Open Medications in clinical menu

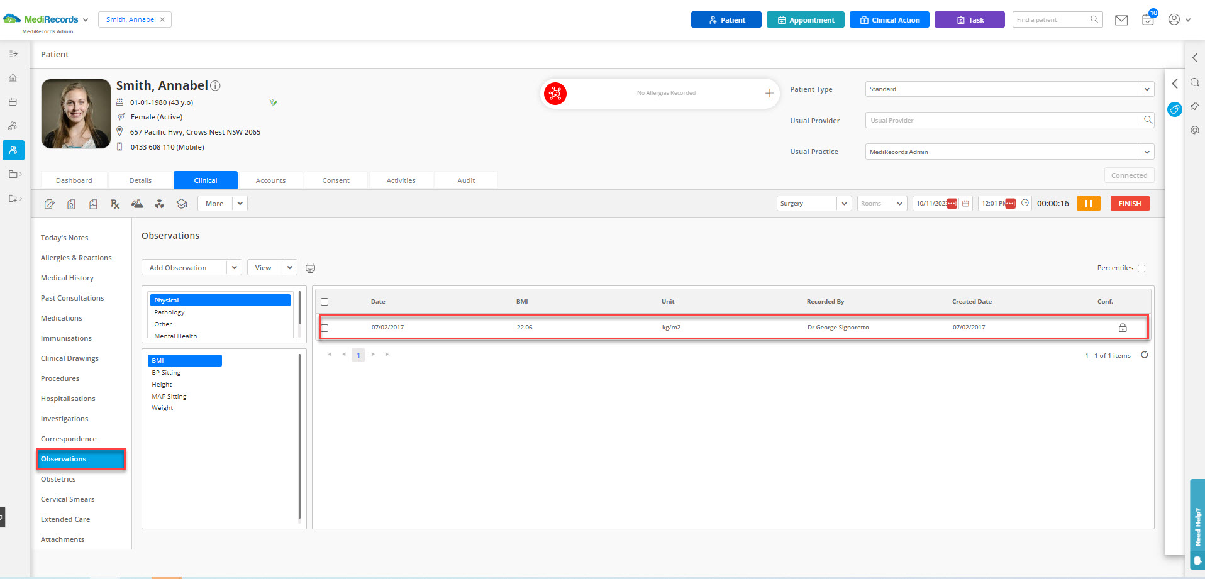[62, 318]
